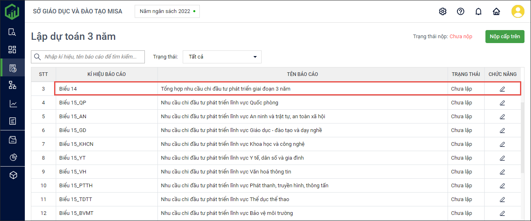The image size is (531, 221).
Task: Open the pie chart sidebar icon
Action: (x=12, y=157)
